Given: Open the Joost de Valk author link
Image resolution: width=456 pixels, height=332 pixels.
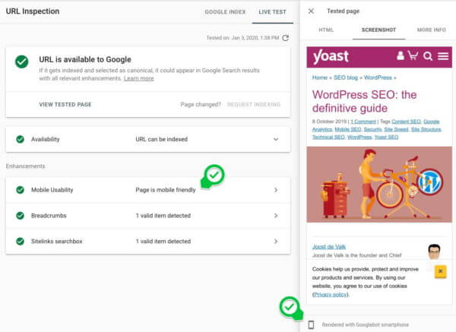Looking at the screenshot, I should 329,247.
